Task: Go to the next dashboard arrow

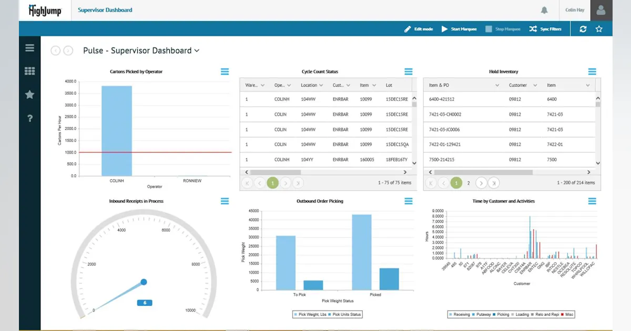Action: click(x=68, y=50)
